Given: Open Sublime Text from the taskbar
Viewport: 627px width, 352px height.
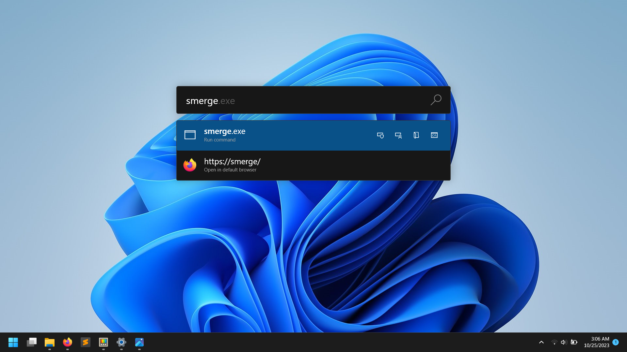Looking at the screenshot, I should (86, 342).
